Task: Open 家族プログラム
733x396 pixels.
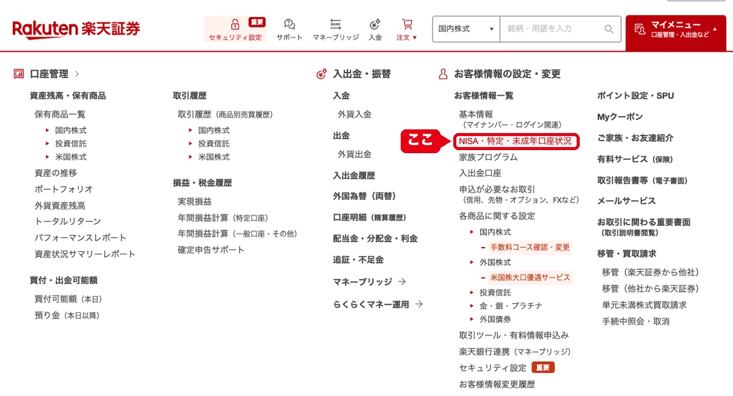Action: tap(488, 157)
